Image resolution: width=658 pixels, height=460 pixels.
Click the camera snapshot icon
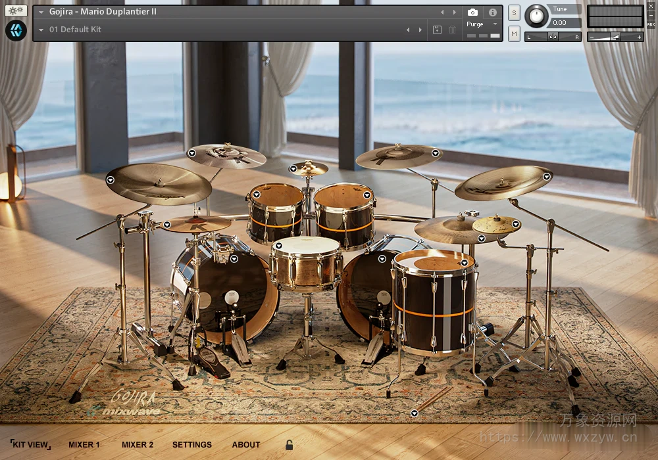472,12
